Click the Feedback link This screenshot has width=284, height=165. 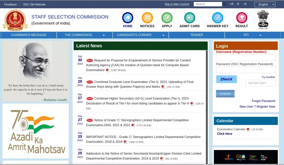[11, 4]
